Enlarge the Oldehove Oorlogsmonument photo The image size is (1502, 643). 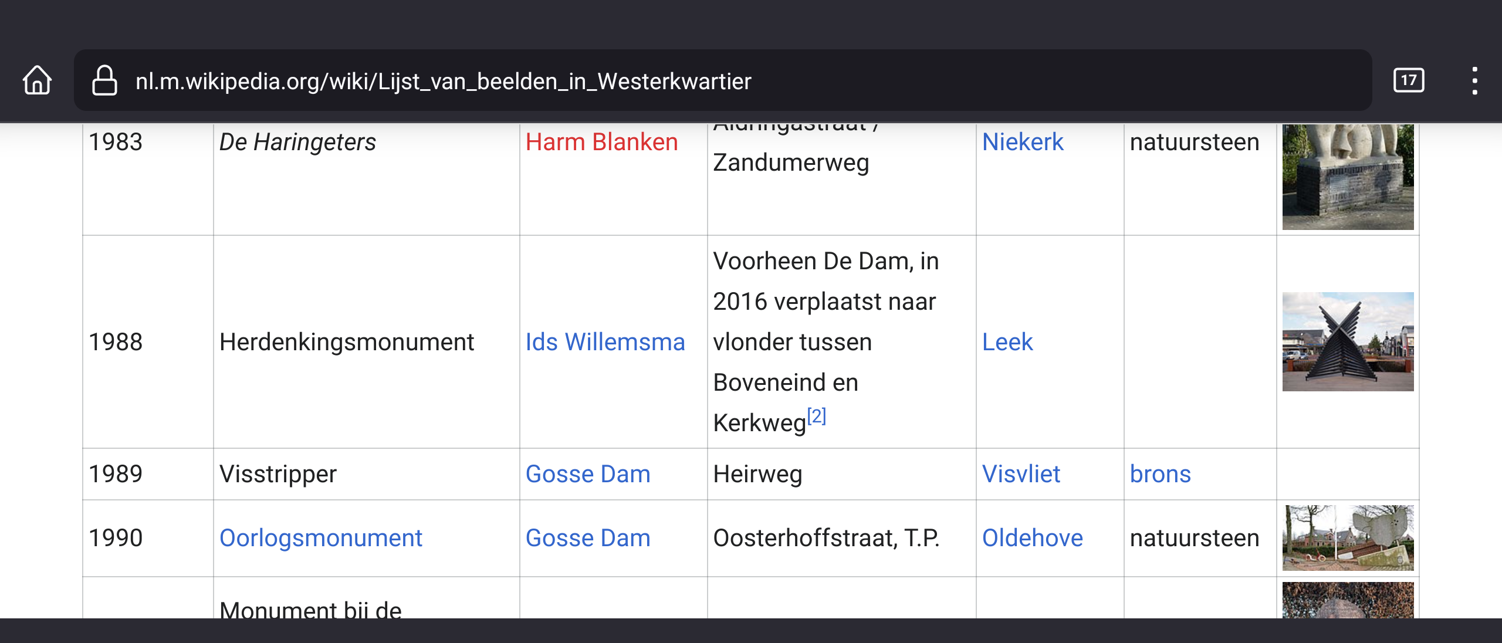1348,537
